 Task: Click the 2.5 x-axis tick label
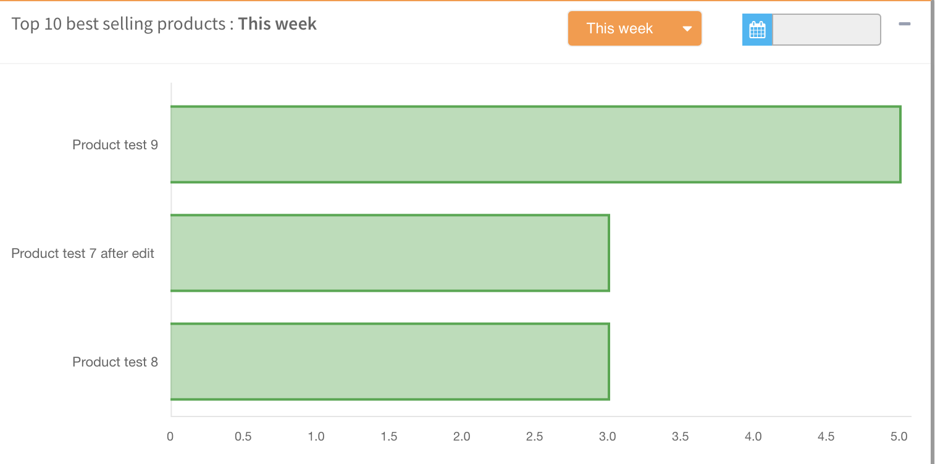[x=535, y=437]
